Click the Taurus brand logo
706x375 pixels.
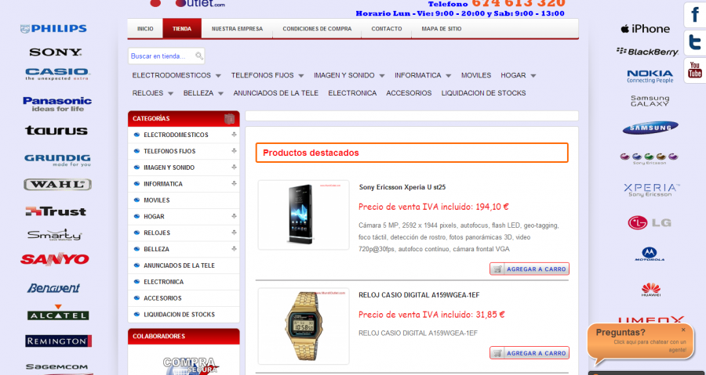pyautogui.click(x=56, y=131)
